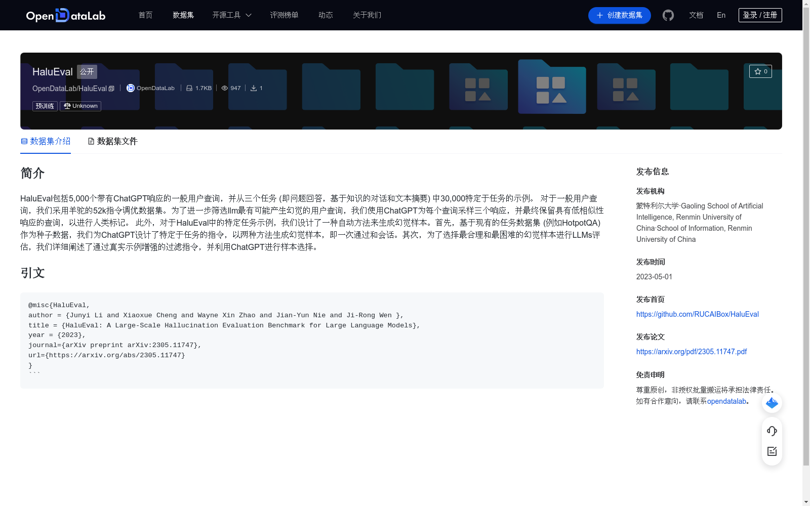Image resolution: width=810 pixels, height=506 pixels.
Task: Click the 2023-05-01 publish date
Action: (x=654, y=277)
